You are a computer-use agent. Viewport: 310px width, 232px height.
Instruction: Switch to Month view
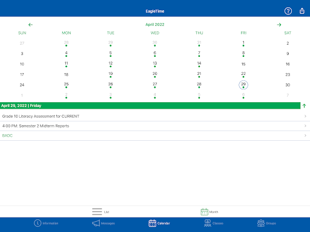coord(209,212)
